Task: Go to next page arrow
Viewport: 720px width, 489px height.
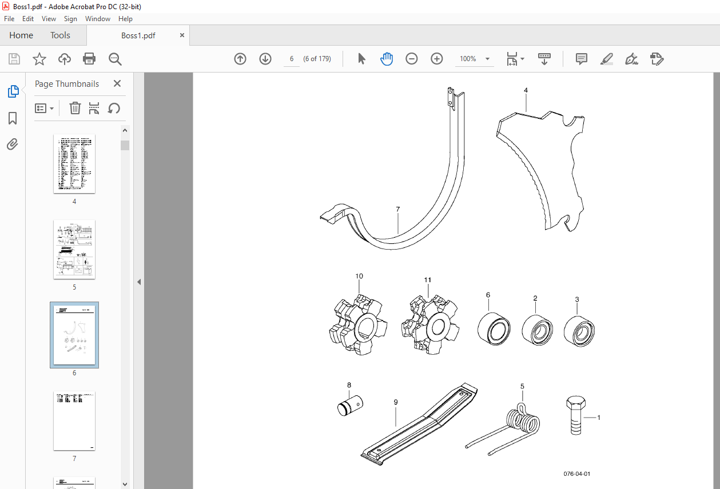Action: coord(265,59)
